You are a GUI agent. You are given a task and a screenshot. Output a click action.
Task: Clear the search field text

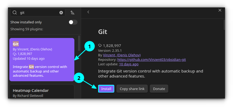click(61, 12)
